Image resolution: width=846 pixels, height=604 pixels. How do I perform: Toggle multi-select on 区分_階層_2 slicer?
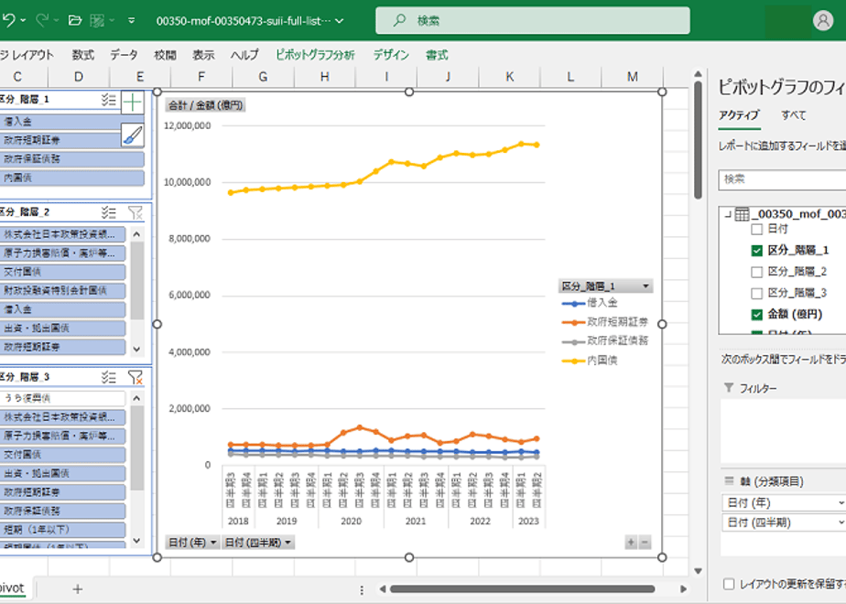pyautogui.click(x=108, y=212)
